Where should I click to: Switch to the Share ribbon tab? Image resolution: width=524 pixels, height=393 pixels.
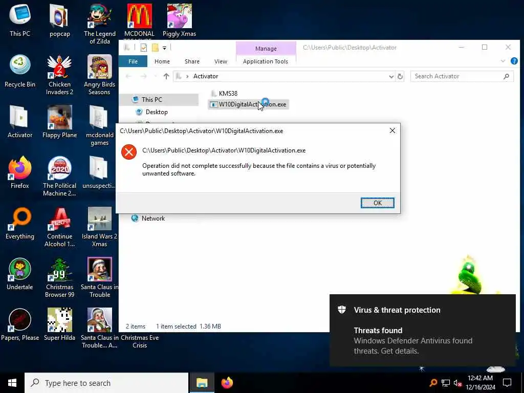[x=192, y=61]
